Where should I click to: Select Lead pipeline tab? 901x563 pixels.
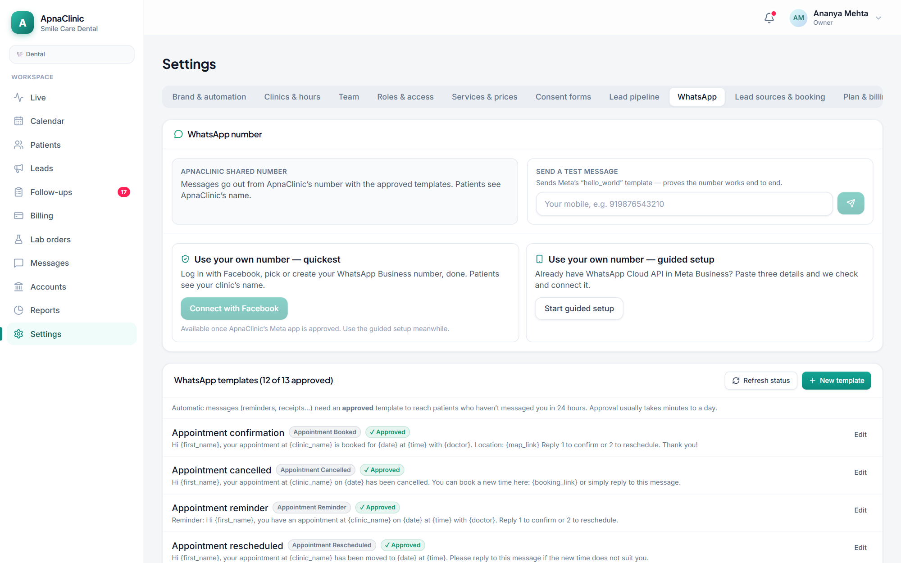634,97
